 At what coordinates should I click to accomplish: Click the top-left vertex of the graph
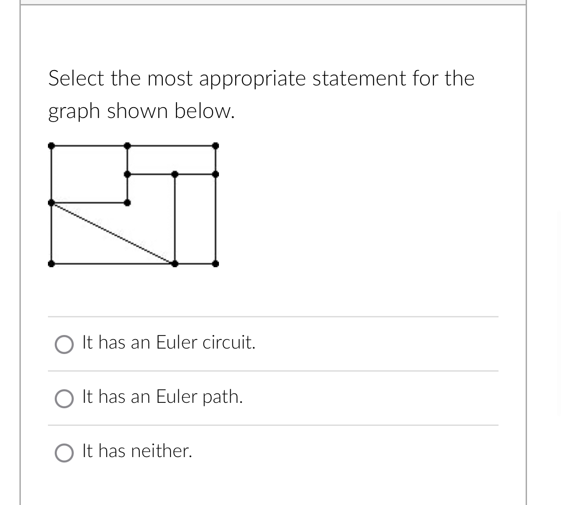point(51,145)
